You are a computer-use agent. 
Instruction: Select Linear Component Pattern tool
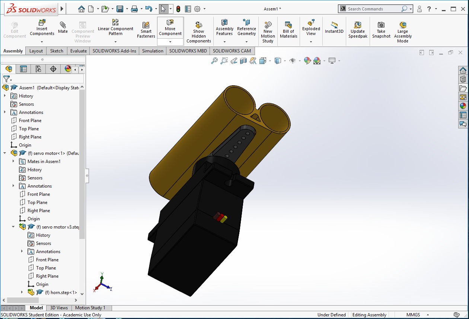point(115,28)
